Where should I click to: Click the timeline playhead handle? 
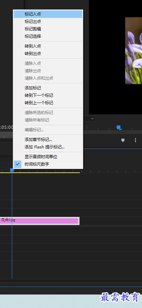[x=12, y=170]
